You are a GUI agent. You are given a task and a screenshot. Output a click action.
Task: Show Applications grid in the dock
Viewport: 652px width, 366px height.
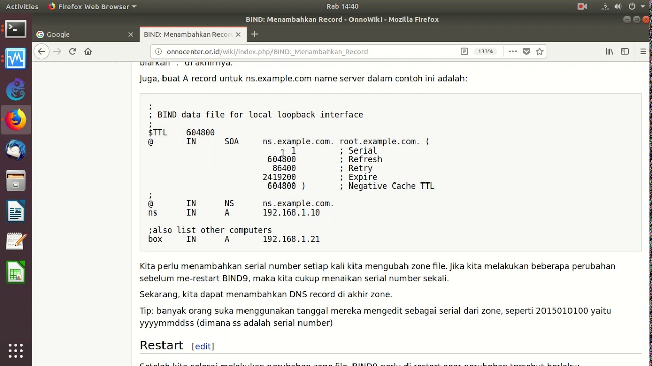point(16,351)
